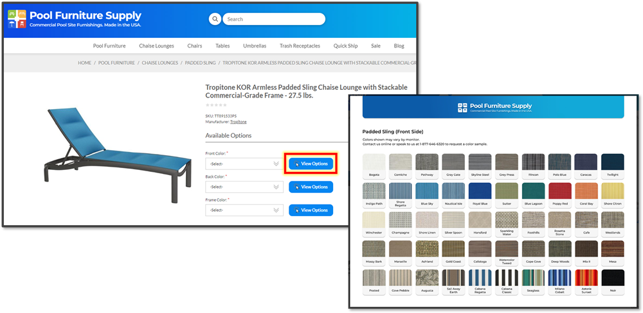
Task: Open the Pool Furniture menu
Action: 109,46
